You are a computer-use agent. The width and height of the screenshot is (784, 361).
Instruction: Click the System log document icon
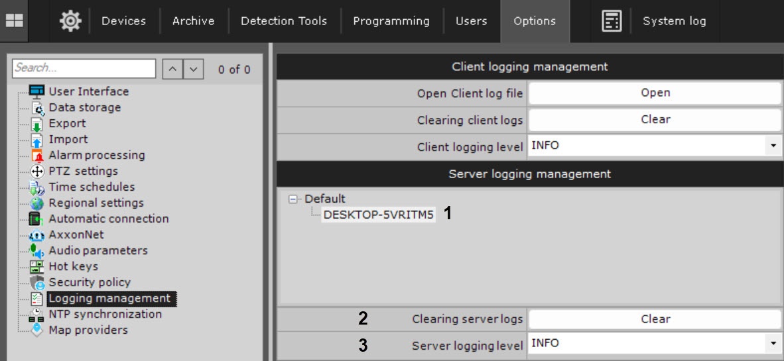[x=611, y=21]
